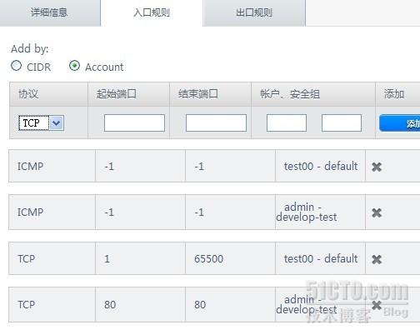This screenshot has height=335, width=420.
Task: Click the blue 添加 button
Action: tap(400, 123)
